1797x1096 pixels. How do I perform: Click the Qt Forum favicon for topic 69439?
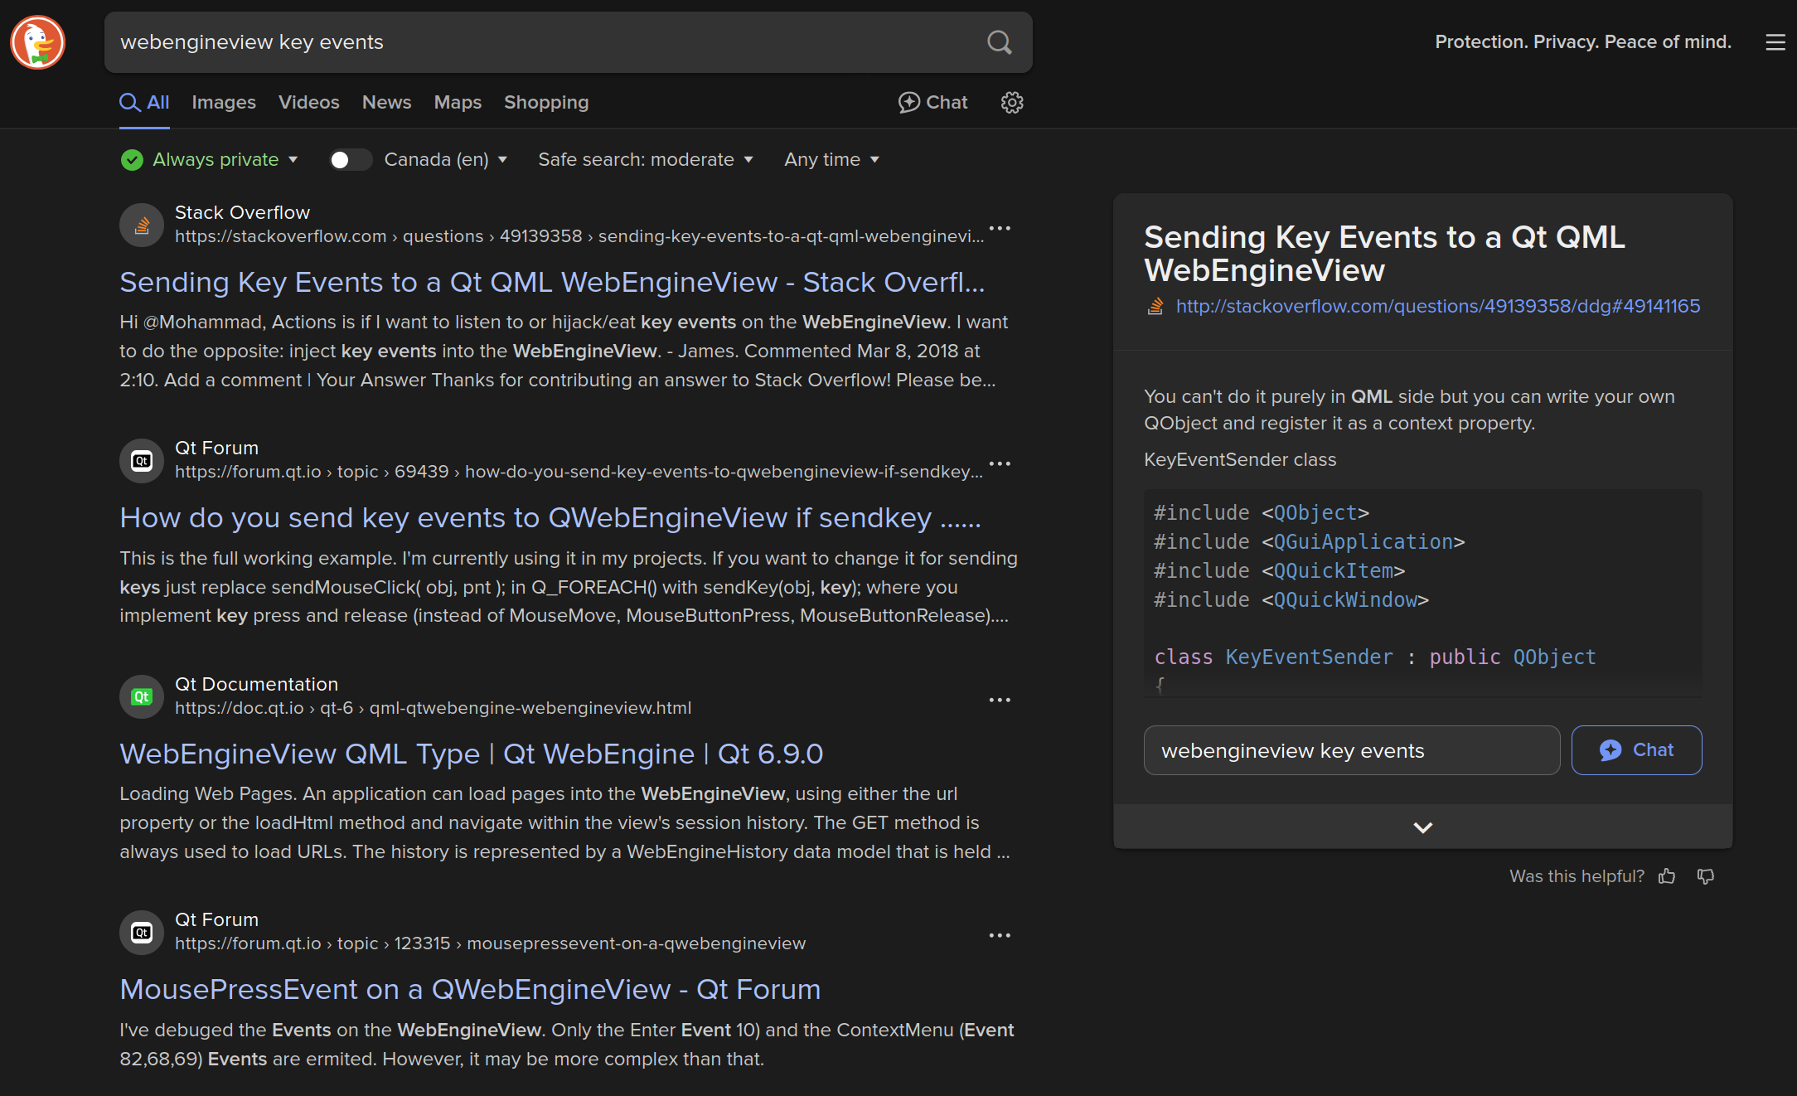(142, 460)
